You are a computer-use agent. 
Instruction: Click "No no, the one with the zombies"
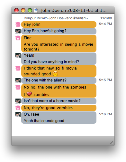click(x=55, y=87)
